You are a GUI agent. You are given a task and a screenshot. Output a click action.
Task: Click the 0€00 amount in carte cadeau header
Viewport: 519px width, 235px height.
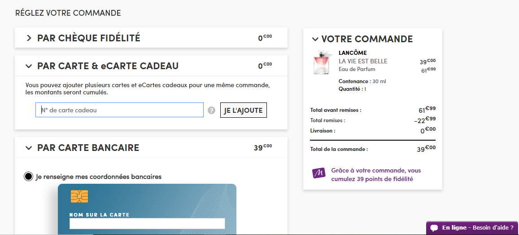click(x=265, y=65)
